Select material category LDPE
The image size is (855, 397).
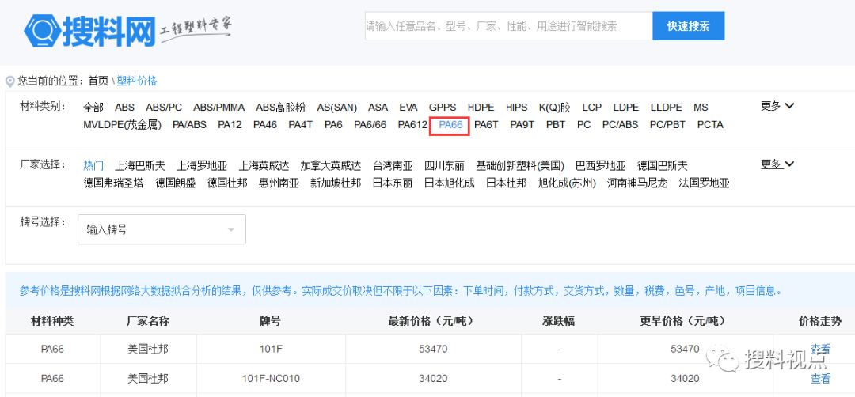click(626, 108)
